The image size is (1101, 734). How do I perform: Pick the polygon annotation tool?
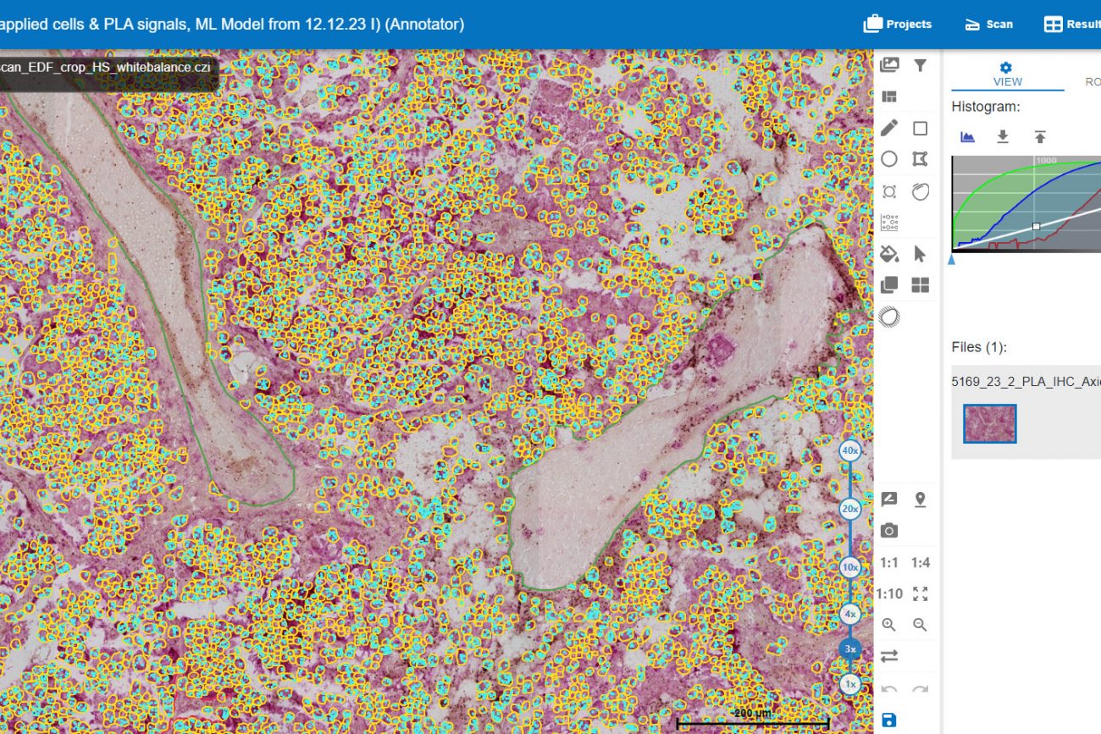920,159
